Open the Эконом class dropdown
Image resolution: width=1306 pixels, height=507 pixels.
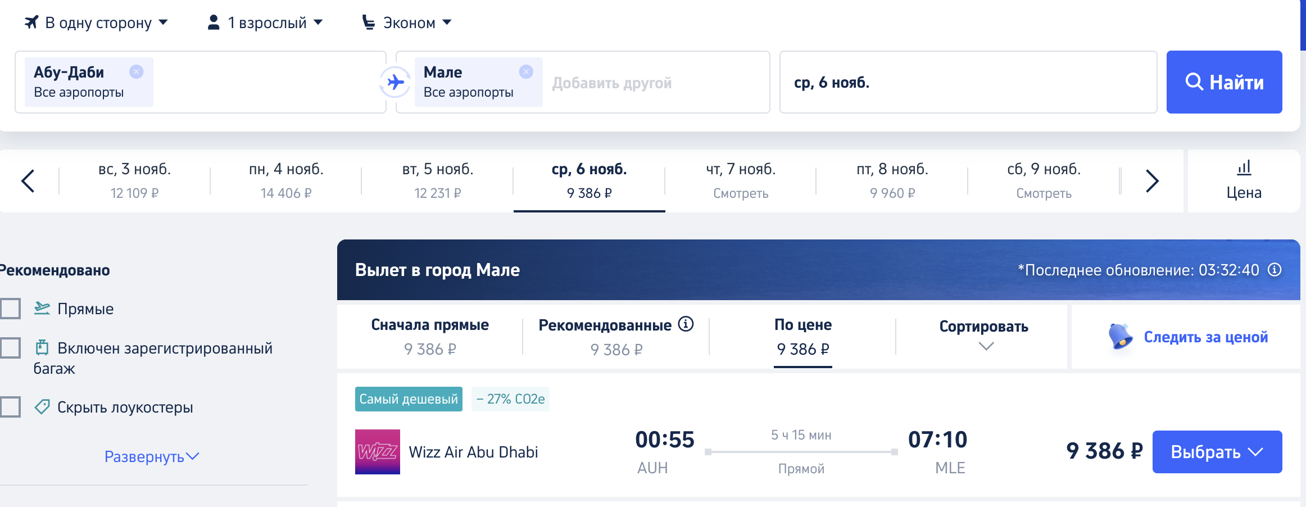[x=407, y=22]
